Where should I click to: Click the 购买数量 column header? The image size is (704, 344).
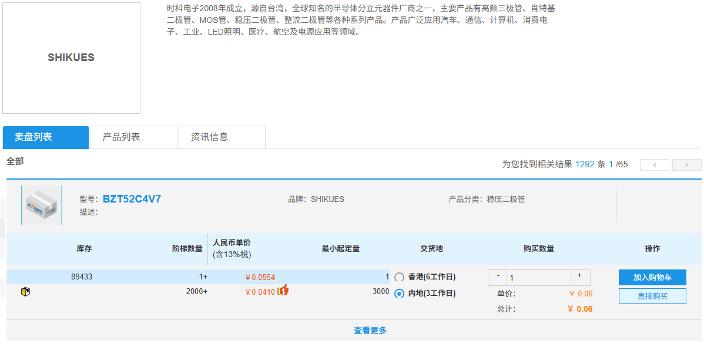point(539,248)
